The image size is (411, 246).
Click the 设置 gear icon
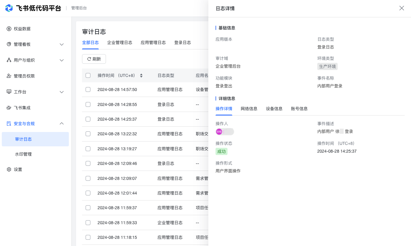pyautogui.click(x=9, y=169)
